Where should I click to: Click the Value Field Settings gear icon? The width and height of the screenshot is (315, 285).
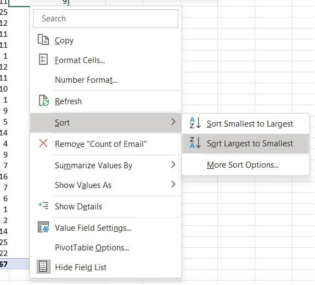pyautogui.click(x=43, y=227)
